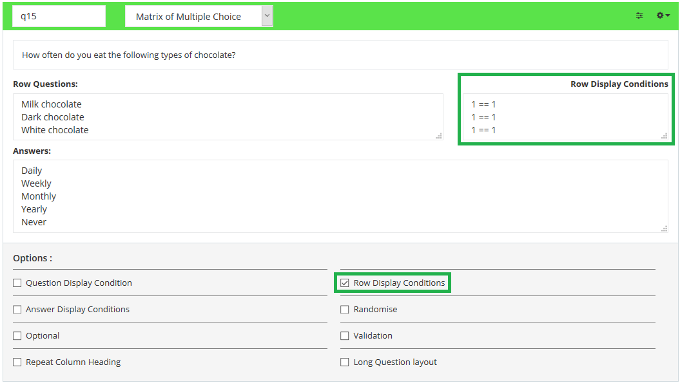Screen dimensions: 680x383
Task: Click the second 1 == 1 condition line
Action: 483,117
